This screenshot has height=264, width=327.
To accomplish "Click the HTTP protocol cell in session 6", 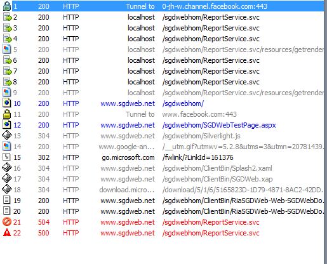I will [71, 60].
